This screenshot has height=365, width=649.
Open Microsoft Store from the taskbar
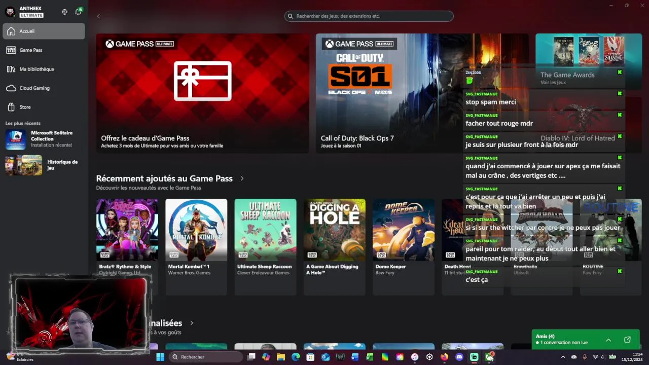[x=310, y=357]
